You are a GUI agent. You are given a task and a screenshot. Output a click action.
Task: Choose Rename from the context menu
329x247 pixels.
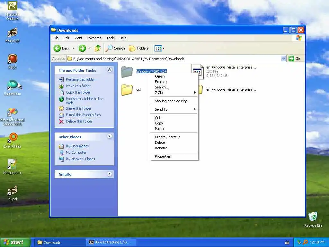(174, 148)
